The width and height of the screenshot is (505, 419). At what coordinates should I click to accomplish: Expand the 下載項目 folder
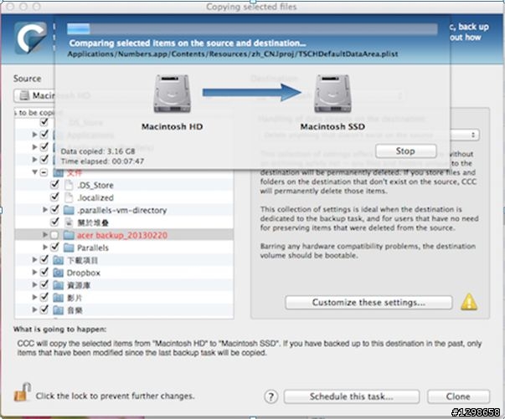coord(34,260)
